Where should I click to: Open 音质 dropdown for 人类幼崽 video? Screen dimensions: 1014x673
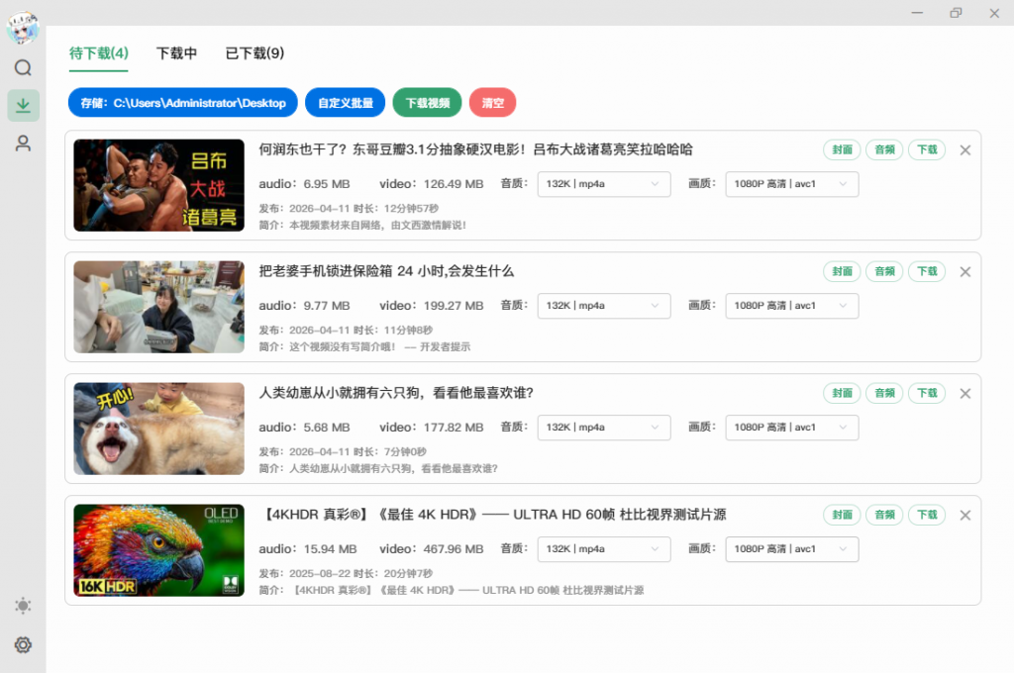coord(604,428)
